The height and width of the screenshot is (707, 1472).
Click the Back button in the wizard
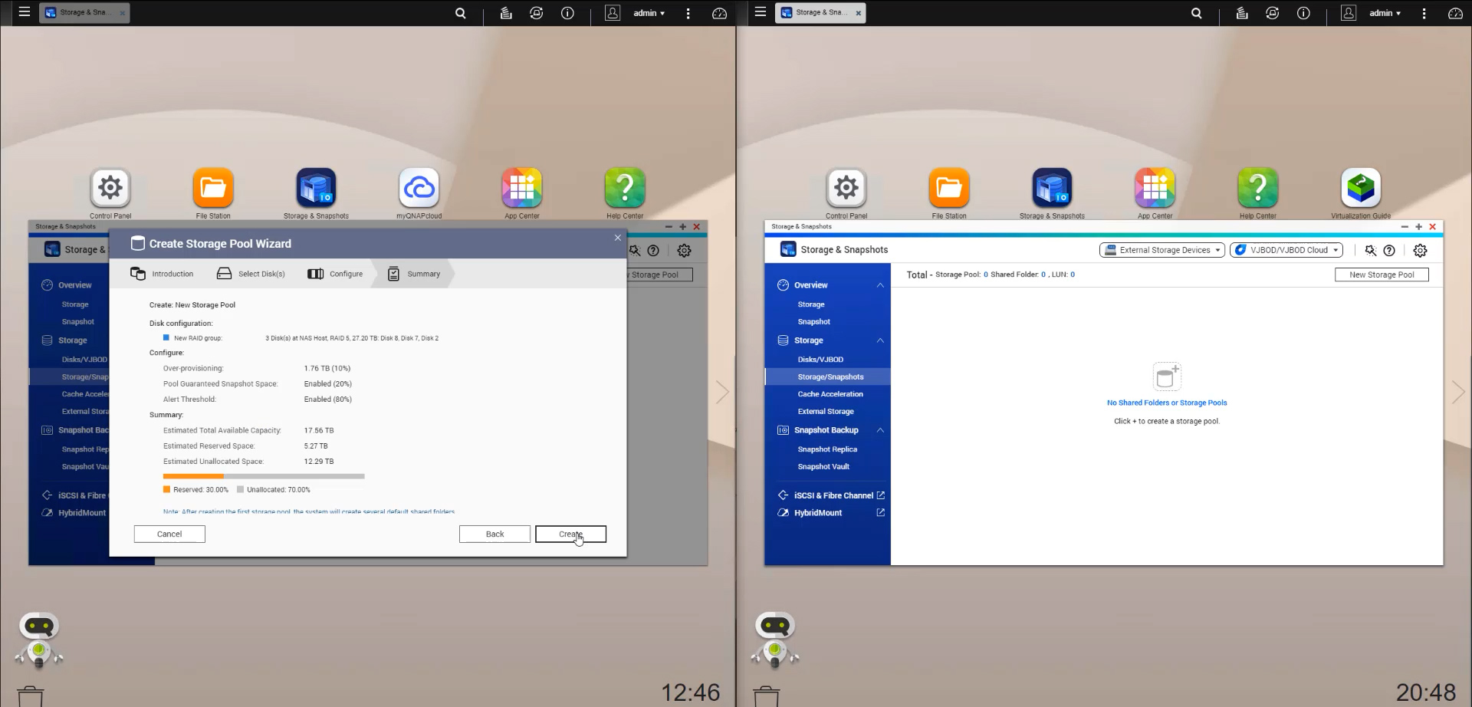point(495,534)
